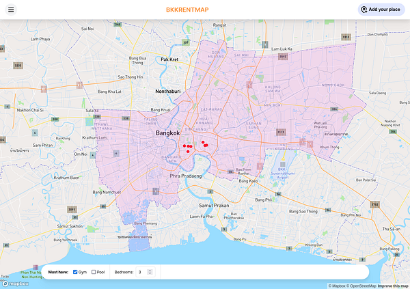Click the Bang Bua Thong map label
Image resolution: width=410 pixels, height=289 pixels.
[137, 60]
